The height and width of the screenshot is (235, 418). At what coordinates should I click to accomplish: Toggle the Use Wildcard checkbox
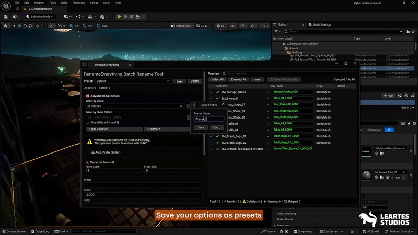pyautogui.click(x=88, y=122)
